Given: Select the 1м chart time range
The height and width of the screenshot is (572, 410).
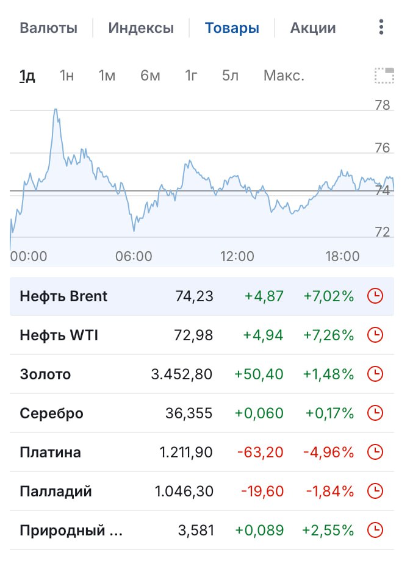Looking at the screenshot, I should point(107,76).
